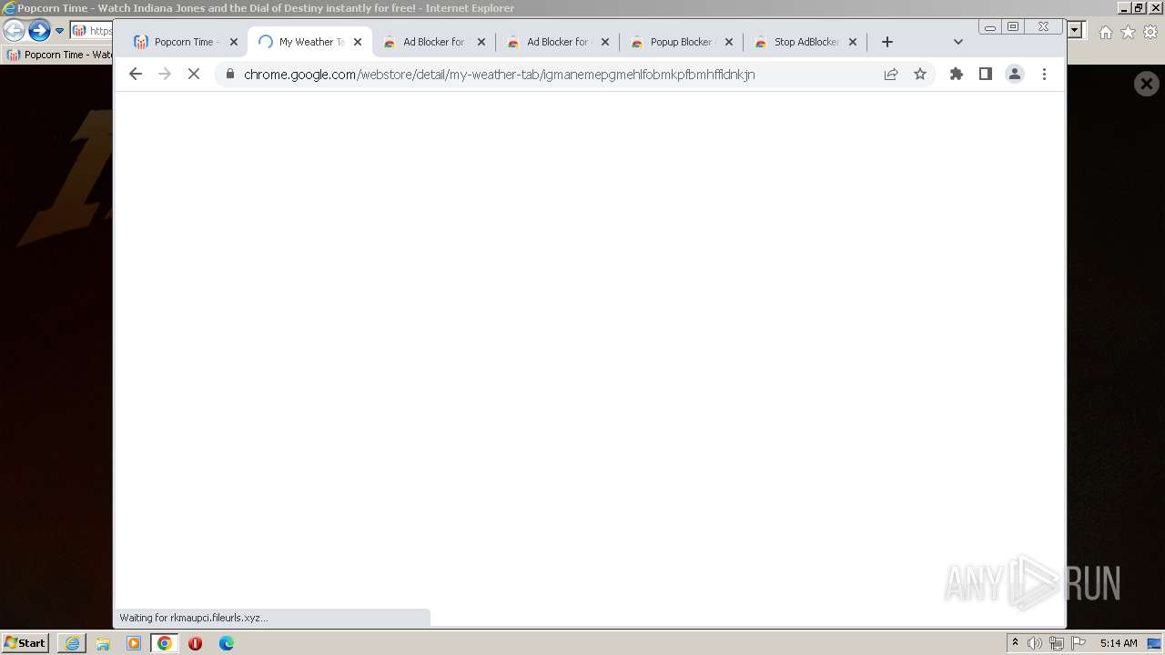Go forward in Internet Explorer
The image size is (1165, 655).
tap(39, 31)
